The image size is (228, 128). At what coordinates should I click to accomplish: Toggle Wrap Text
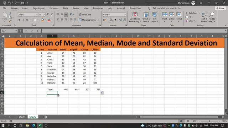[85, 15]
